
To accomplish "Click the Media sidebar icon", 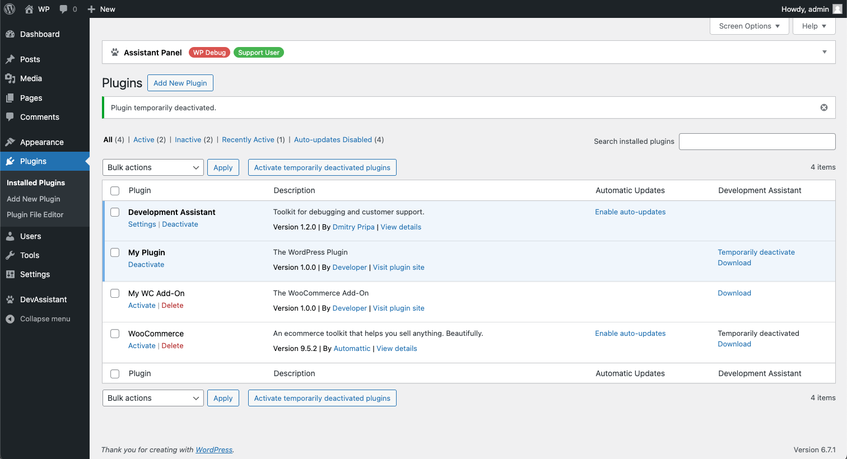I will click(10, 78).
